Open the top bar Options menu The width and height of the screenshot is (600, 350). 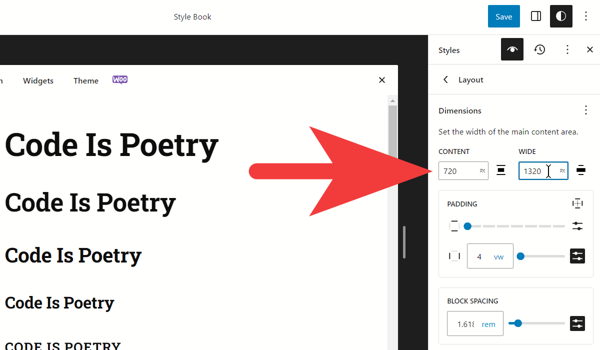point(586,16)
